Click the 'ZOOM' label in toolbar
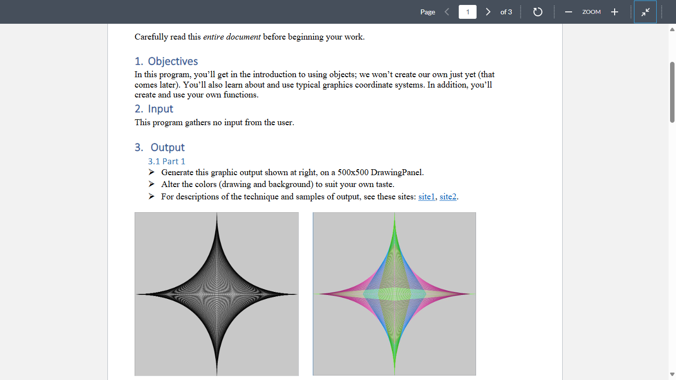Screen dimensions: 676x380 click(x=591, y=12)
